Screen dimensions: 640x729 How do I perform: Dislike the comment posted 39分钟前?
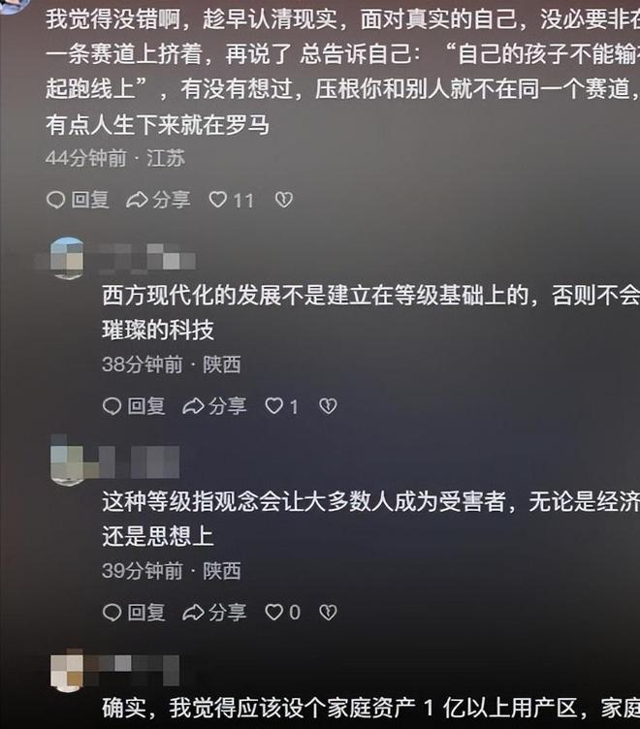(328, 613)
